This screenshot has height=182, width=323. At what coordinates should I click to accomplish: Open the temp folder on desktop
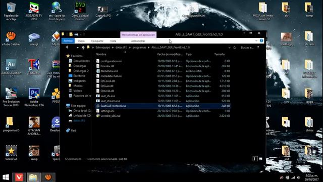click(309, 10)
